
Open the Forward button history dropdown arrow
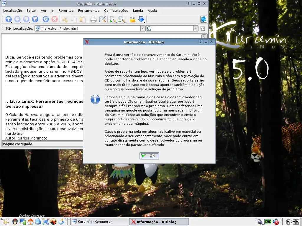pos(29,22)
